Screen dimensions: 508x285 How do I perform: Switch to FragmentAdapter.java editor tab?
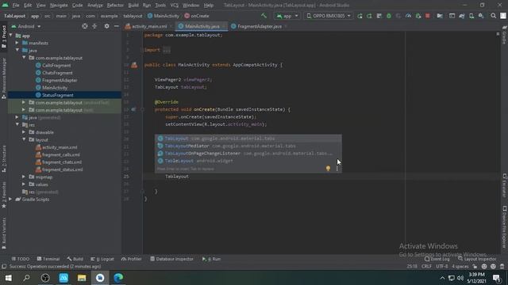click(x=260, y=26)
